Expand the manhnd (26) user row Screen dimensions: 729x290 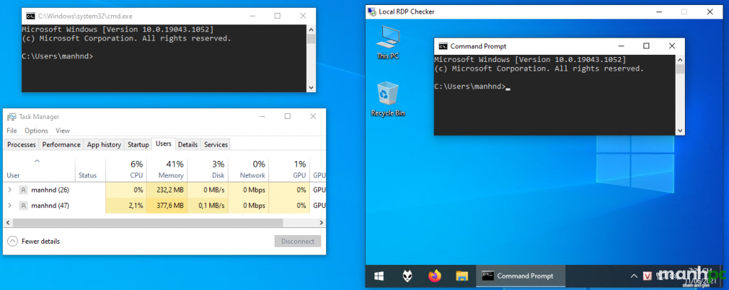click(x=9, y=190)
